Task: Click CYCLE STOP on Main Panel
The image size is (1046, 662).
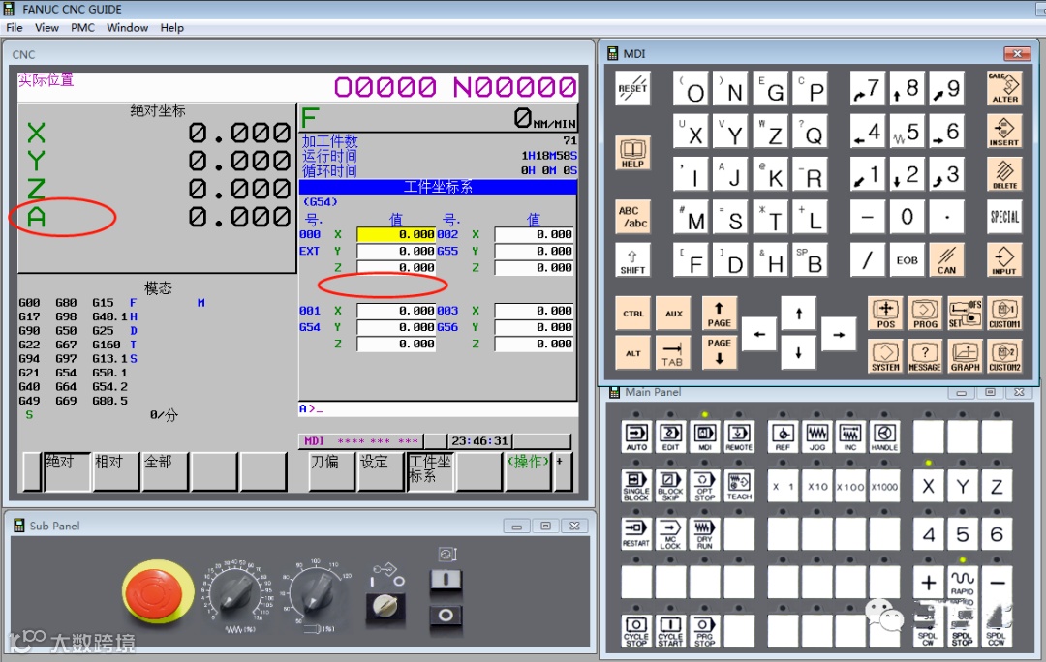Action: pos(636,631)
